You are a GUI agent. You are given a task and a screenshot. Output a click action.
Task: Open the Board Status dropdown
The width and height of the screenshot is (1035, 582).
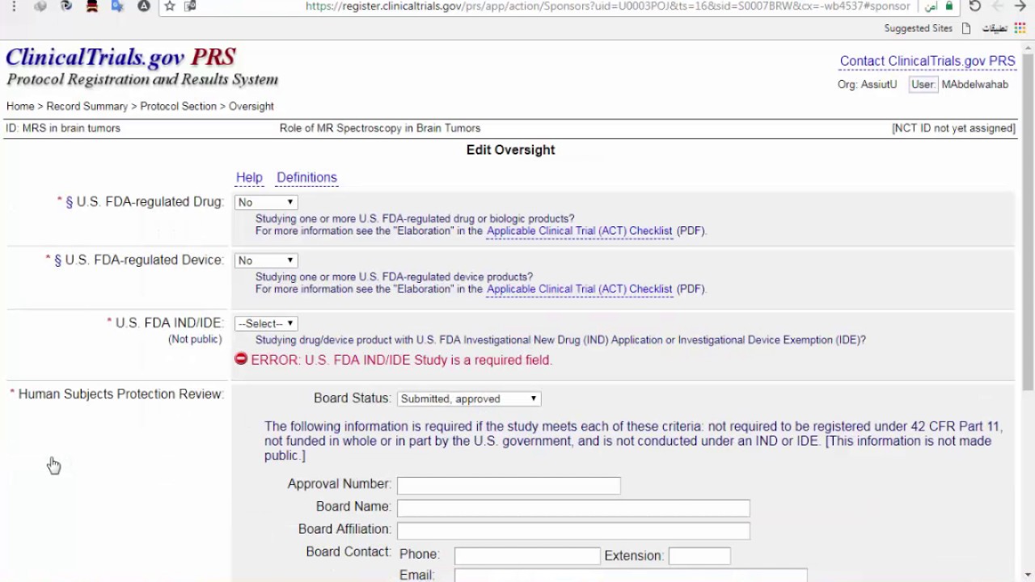(x=469, y=399)
